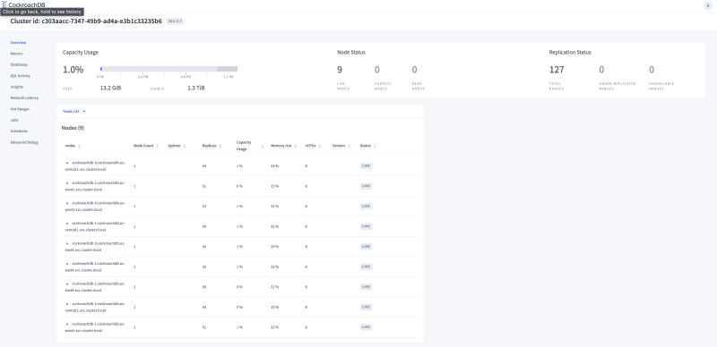Click the 1.3 TiB usable value

(196, 88)
